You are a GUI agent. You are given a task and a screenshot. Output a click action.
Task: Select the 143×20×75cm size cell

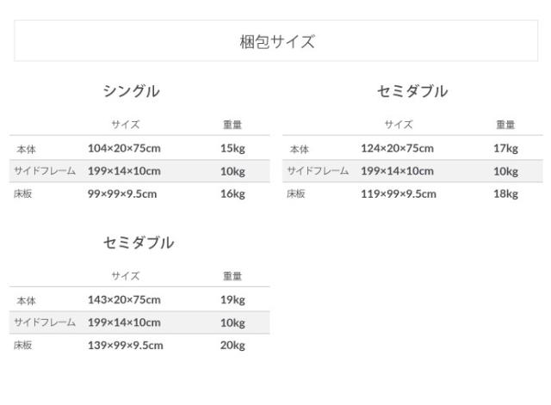click(x=124, y=300)
